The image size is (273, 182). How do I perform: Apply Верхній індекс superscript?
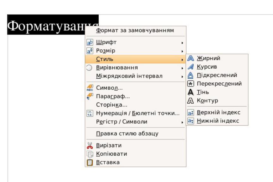coord(217,113)
